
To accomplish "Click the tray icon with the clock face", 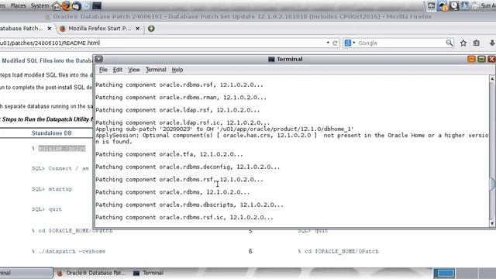I will point(453,5).
